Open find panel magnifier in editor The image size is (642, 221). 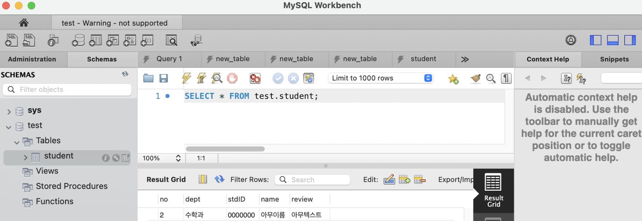[x=491, y=78]
